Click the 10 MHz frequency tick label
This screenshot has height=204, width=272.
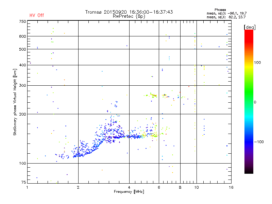pyautogui.click(x=197, y=187)
